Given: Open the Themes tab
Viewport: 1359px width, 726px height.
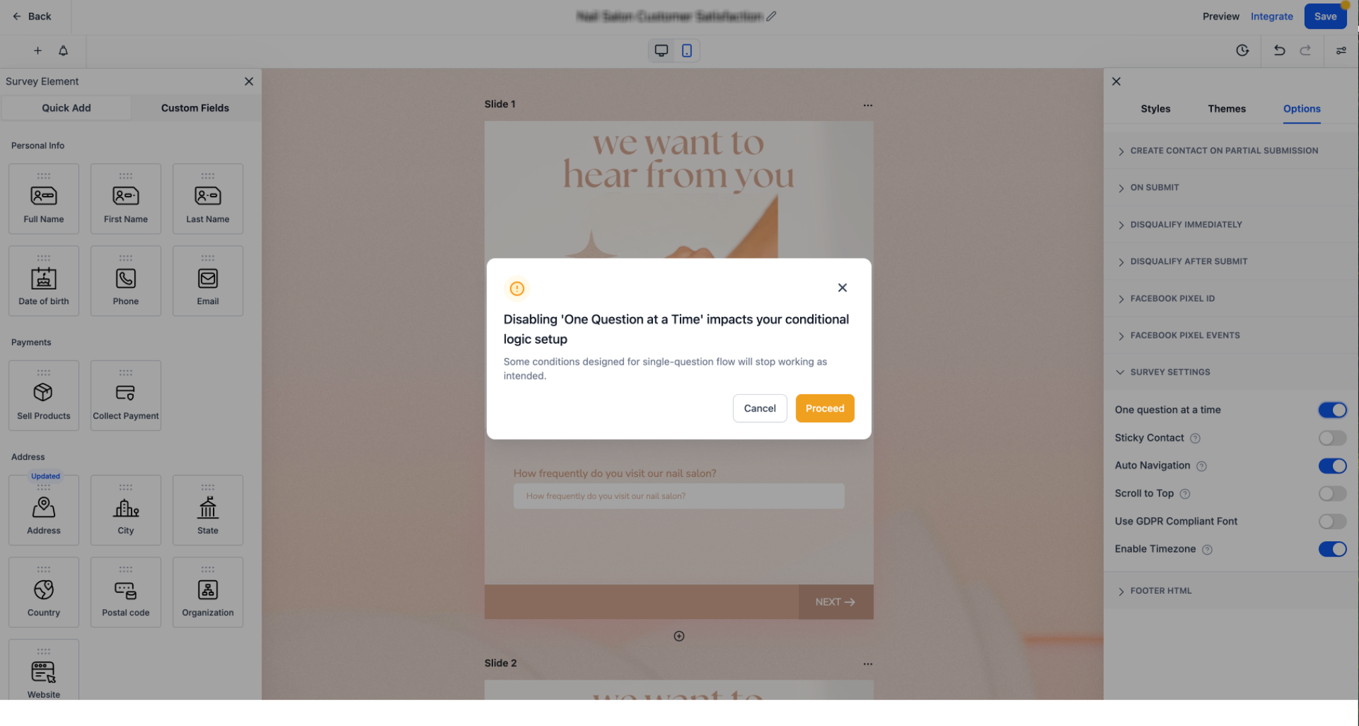Looking at the screenshot, I should coord(1227,109).
